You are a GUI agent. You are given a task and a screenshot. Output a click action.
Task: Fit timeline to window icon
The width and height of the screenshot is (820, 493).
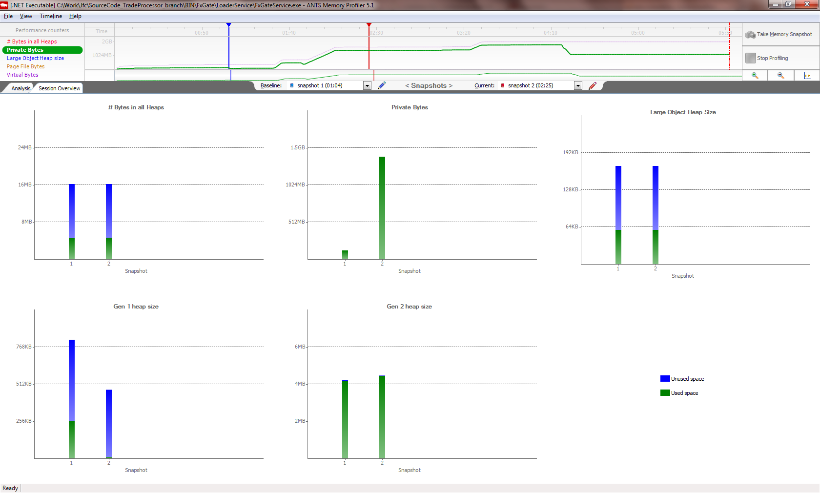807,76
